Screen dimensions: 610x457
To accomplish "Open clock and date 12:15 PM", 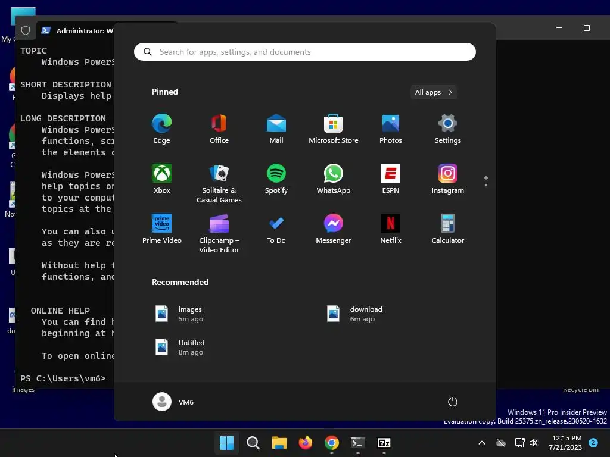I will [x=566, y=443].
